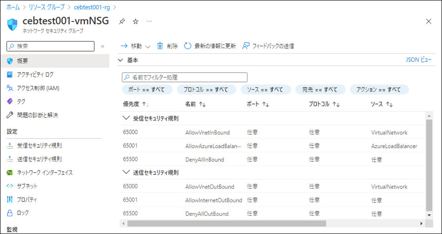This screenshot has width=442, height=234.
Task: Click the horizontal scrollbar right arrow
Action: coord(422,223)
